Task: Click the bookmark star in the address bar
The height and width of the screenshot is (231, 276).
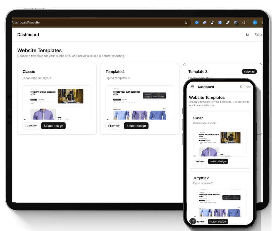Action: [186, 22]
